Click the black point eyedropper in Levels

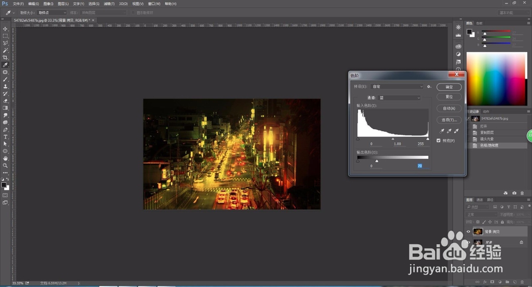click(442, 131)
